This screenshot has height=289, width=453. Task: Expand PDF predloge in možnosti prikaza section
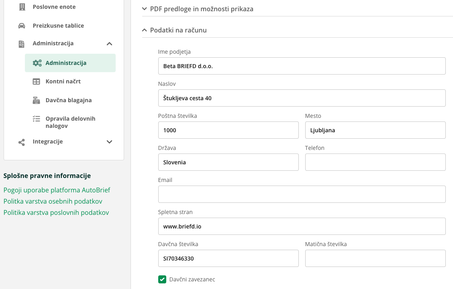click(x=145, y=9)
